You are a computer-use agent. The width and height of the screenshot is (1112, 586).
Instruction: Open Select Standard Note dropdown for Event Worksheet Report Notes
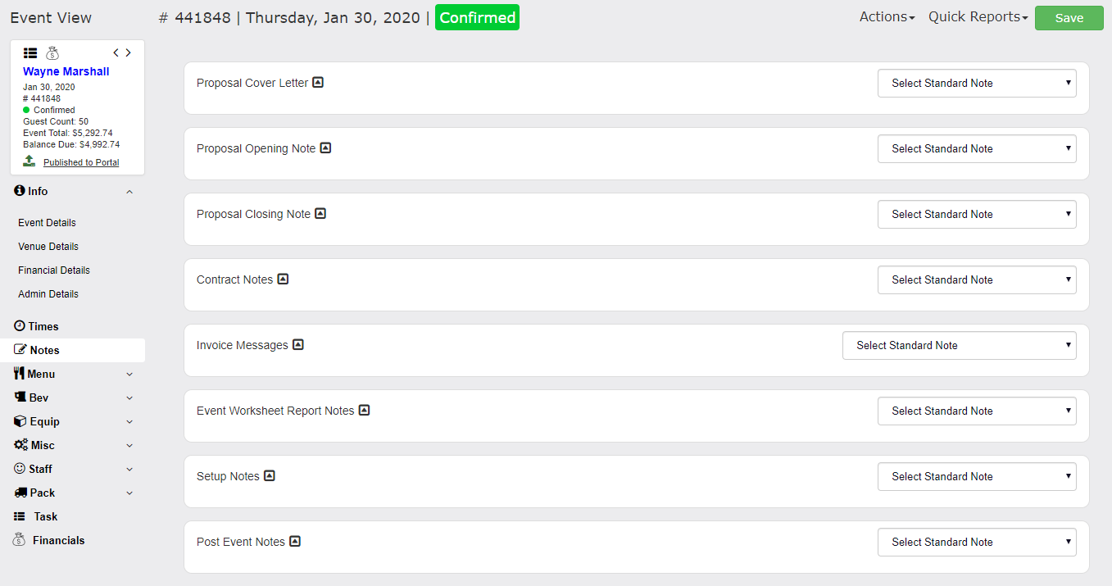point(977,411)
